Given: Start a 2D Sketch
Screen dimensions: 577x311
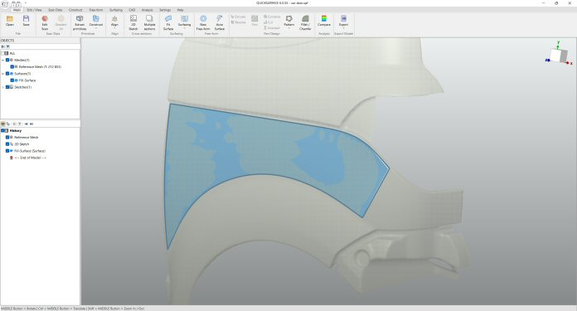Looking at the screenshot, I should pyautogui.click(x=133, y=22).
